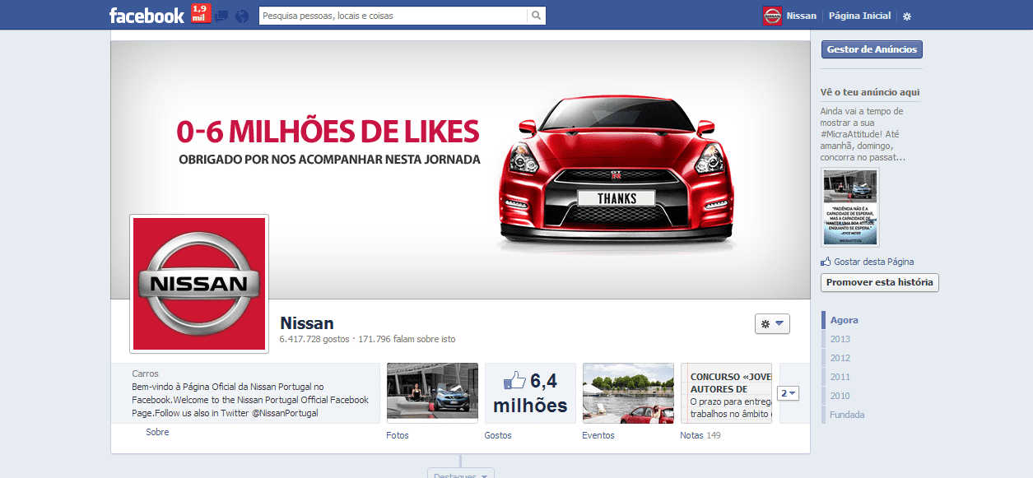Click the Nissan page name heading
Image resolution: width=1033 pixels, height=478 pixels.
click(x=307, y=323)
